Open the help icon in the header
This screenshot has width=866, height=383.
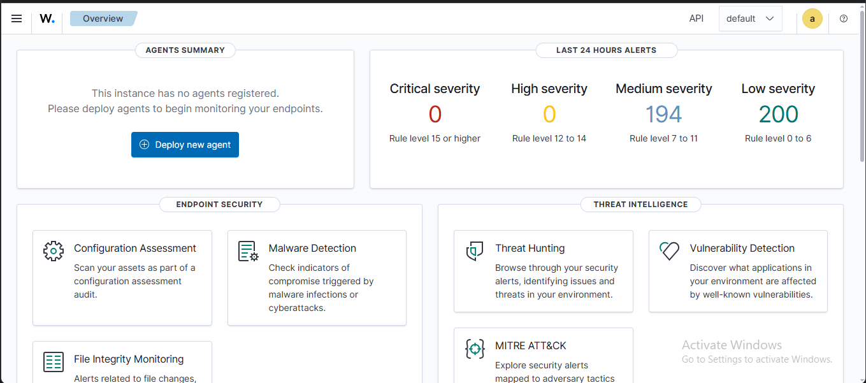(x=844, y=18)
